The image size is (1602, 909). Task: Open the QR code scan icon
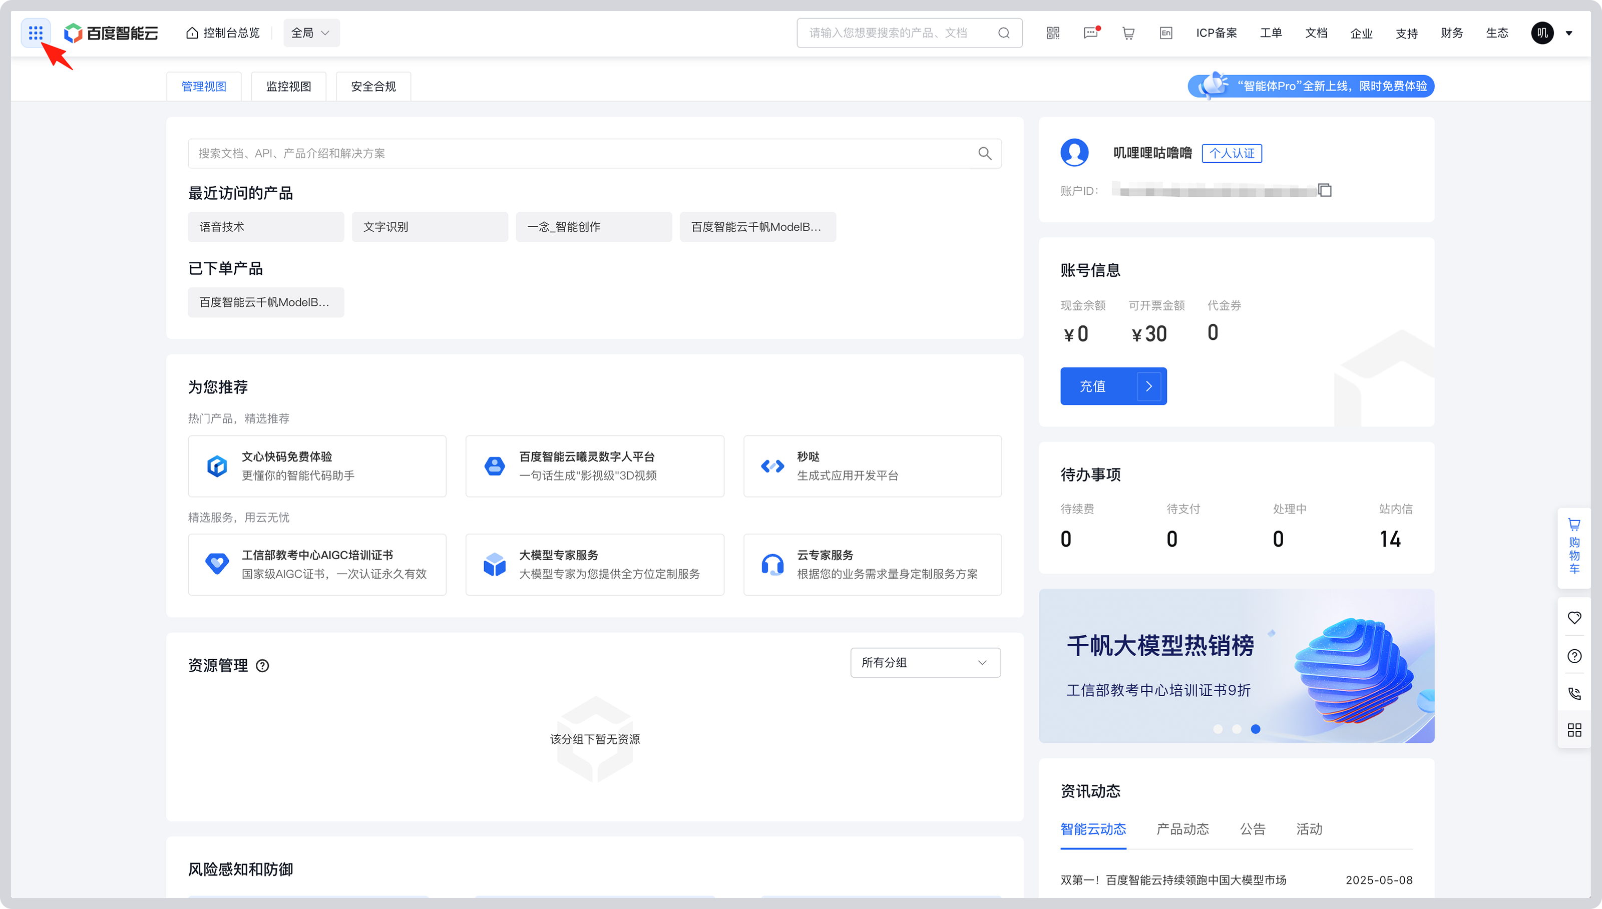pos(1053,33)
